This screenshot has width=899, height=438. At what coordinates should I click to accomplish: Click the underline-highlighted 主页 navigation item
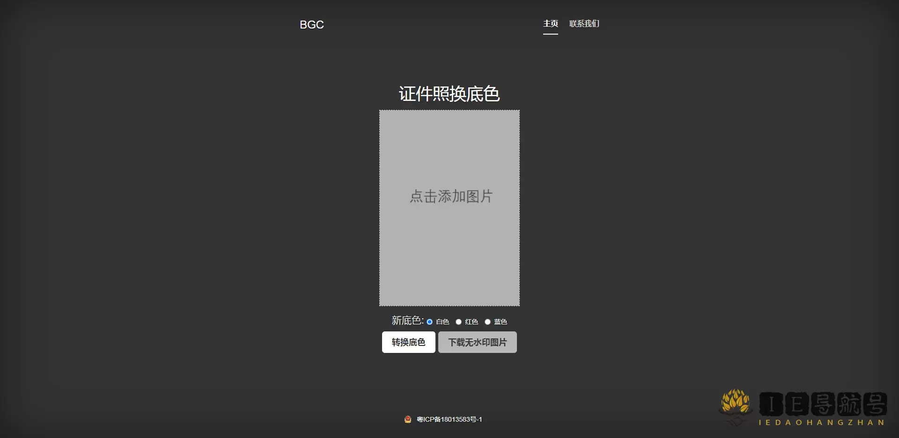pos(551,23)
